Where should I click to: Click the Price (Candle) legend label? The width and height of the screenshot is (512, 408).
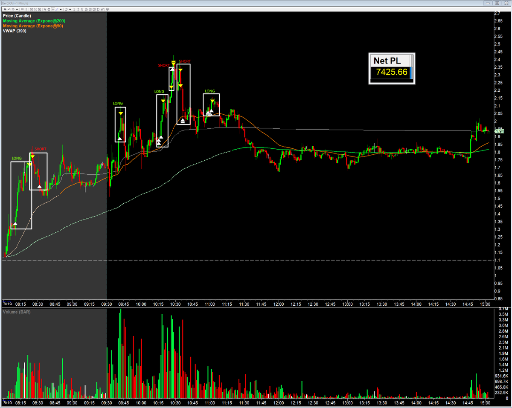tap(17, 16)
